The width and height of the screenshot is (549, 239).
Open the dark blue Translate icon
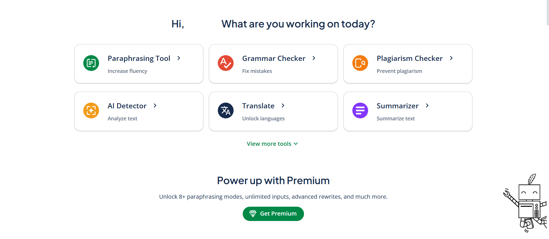click(x=226, y=110)
